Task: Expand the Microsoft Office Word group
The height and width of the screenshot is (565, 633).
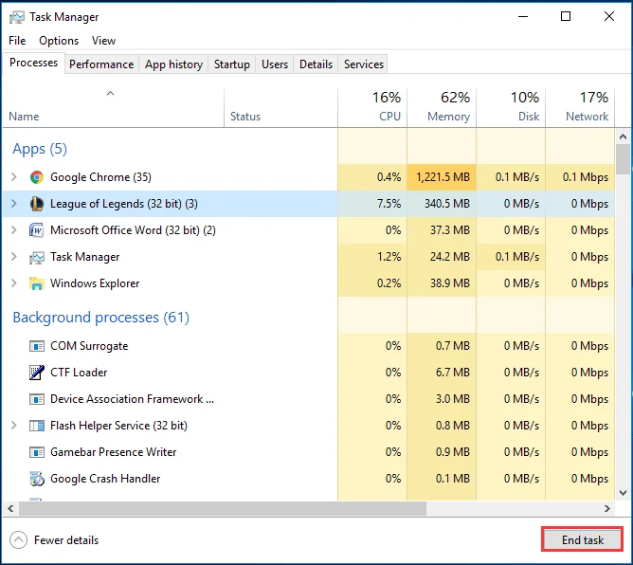Action: (x=14, y=230)
